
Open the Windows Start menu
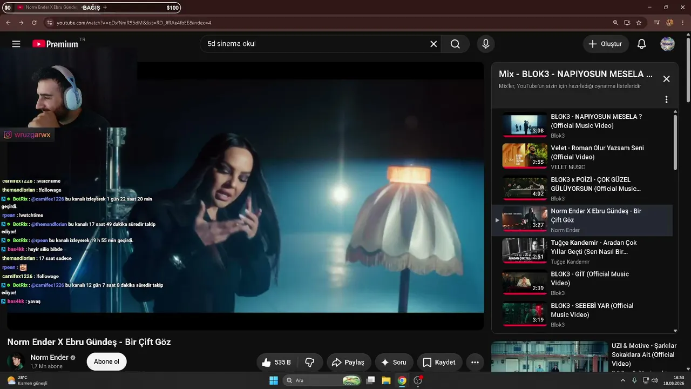pyautogui.click(x=273, y=380)
